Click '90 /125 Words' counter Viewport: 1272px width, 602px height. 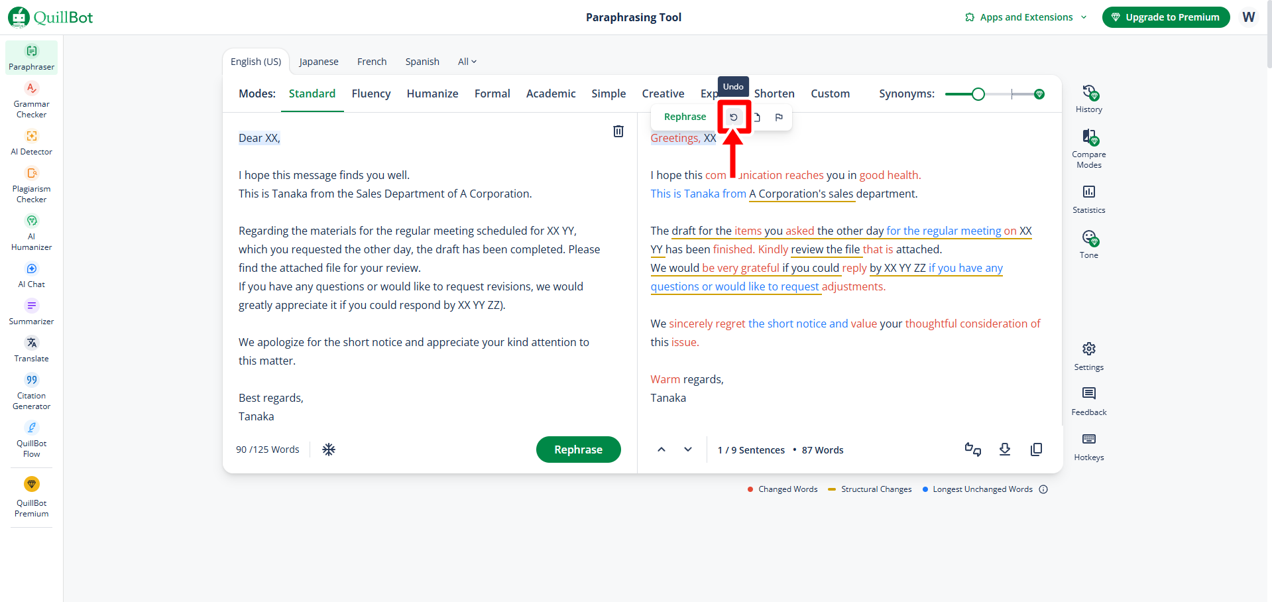click(268, 450)
